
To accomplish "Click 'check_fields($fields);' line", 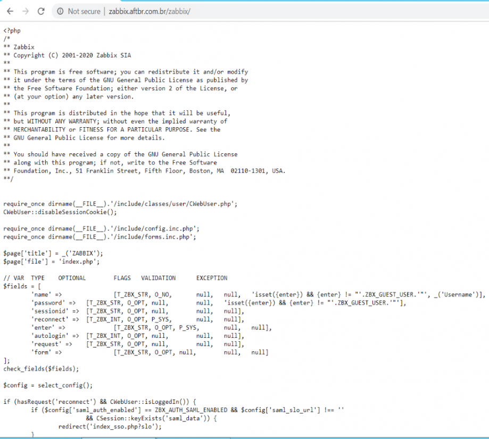I will click(x=41, y=369).
